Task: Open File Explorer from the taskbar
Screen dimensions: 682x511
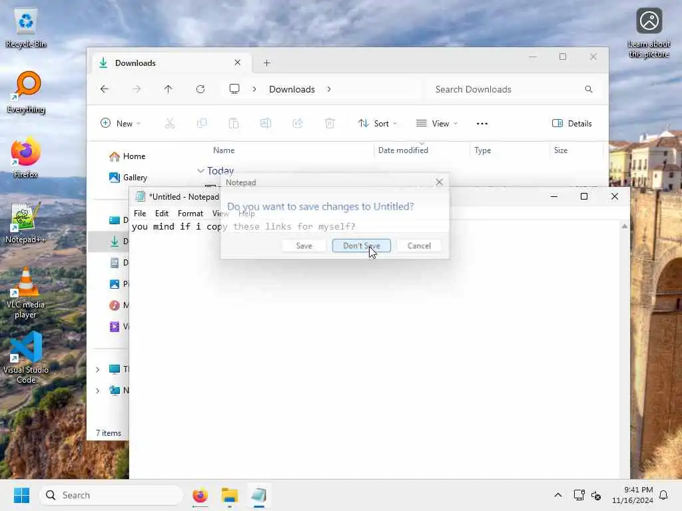Action: coord(230,495)
